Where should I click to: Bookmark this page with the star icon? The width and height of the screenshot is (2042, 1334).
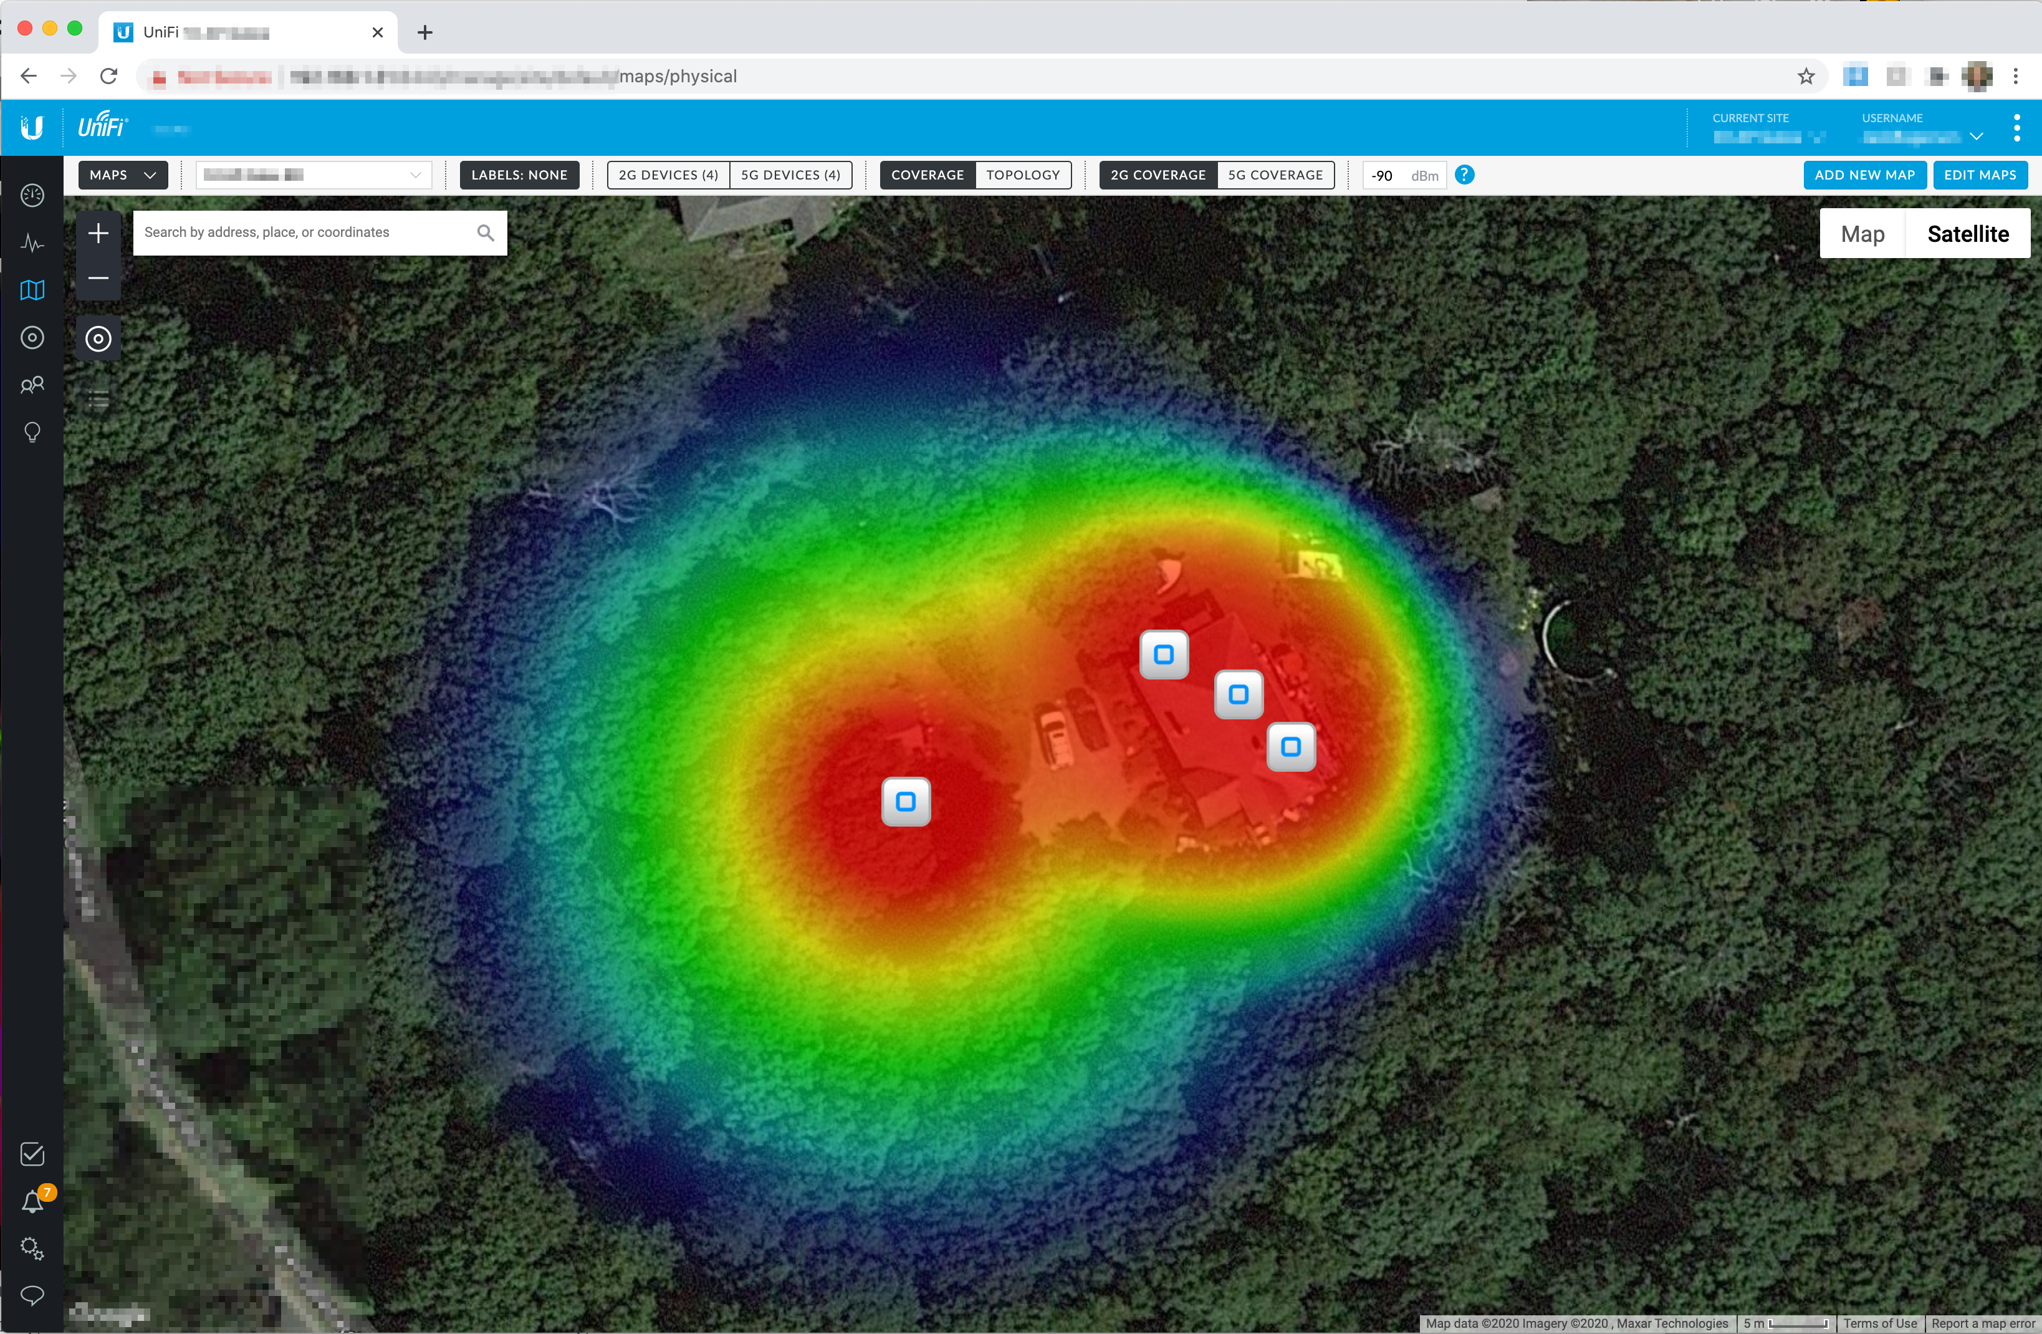point(1806,76)
